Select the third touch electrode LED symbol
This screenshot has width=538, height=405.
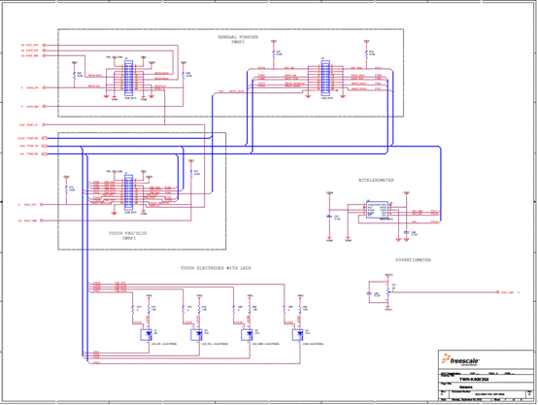[248, 335]
